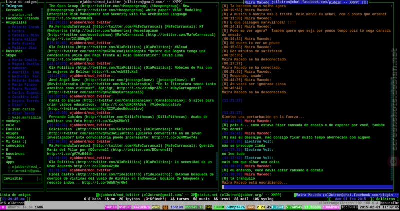Switch to byobu window 6$ irssi

221,199
